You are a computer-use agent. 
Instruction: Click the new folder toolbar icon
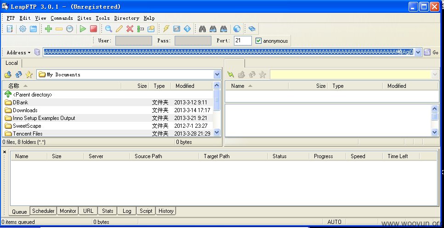coord(151,28)
